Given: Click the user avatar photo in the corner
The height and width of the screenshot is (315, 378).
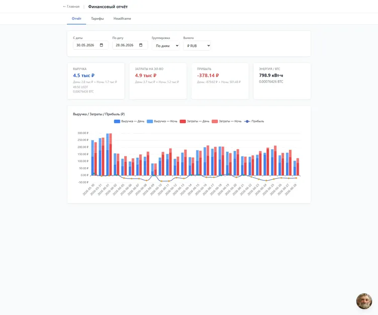Looking at the screenshot, I should click(364, 301).
